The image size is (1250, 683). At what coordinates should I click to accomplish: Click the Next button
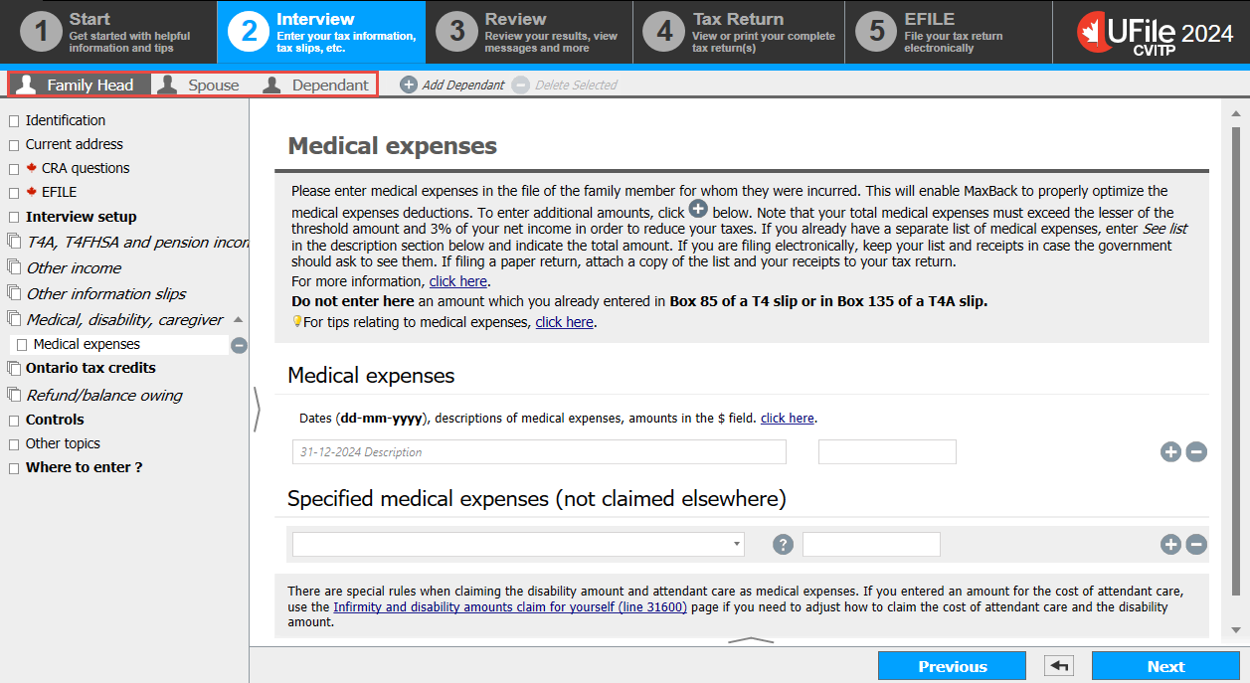tap(1165, 666)
